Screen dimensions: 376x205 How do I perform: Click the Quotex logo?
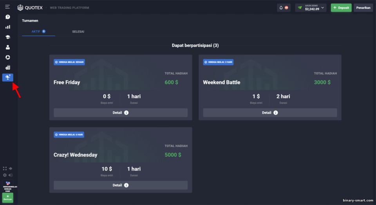tap(30, 8)
